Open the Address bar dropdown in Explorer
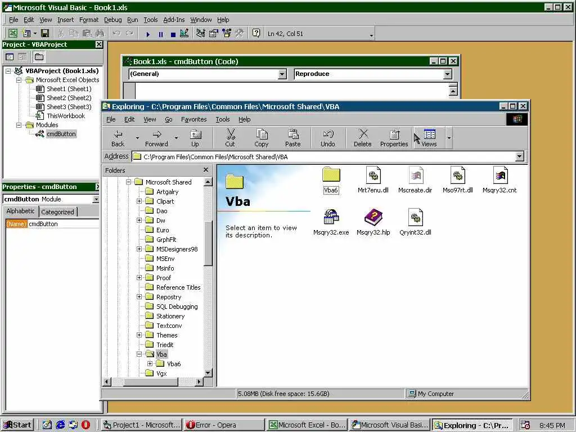This screenshot has width=576, height=432. coord(519,156)
